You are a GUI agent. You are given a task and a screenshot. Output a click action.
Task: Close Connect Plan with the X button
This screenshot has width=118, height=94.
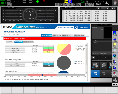pyautogui.click(x=76, y=28)
